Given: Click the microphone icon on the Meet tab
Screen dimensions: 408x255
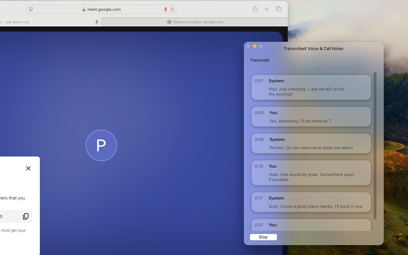Looking at the screenshot, I should [x=97, y=22].
